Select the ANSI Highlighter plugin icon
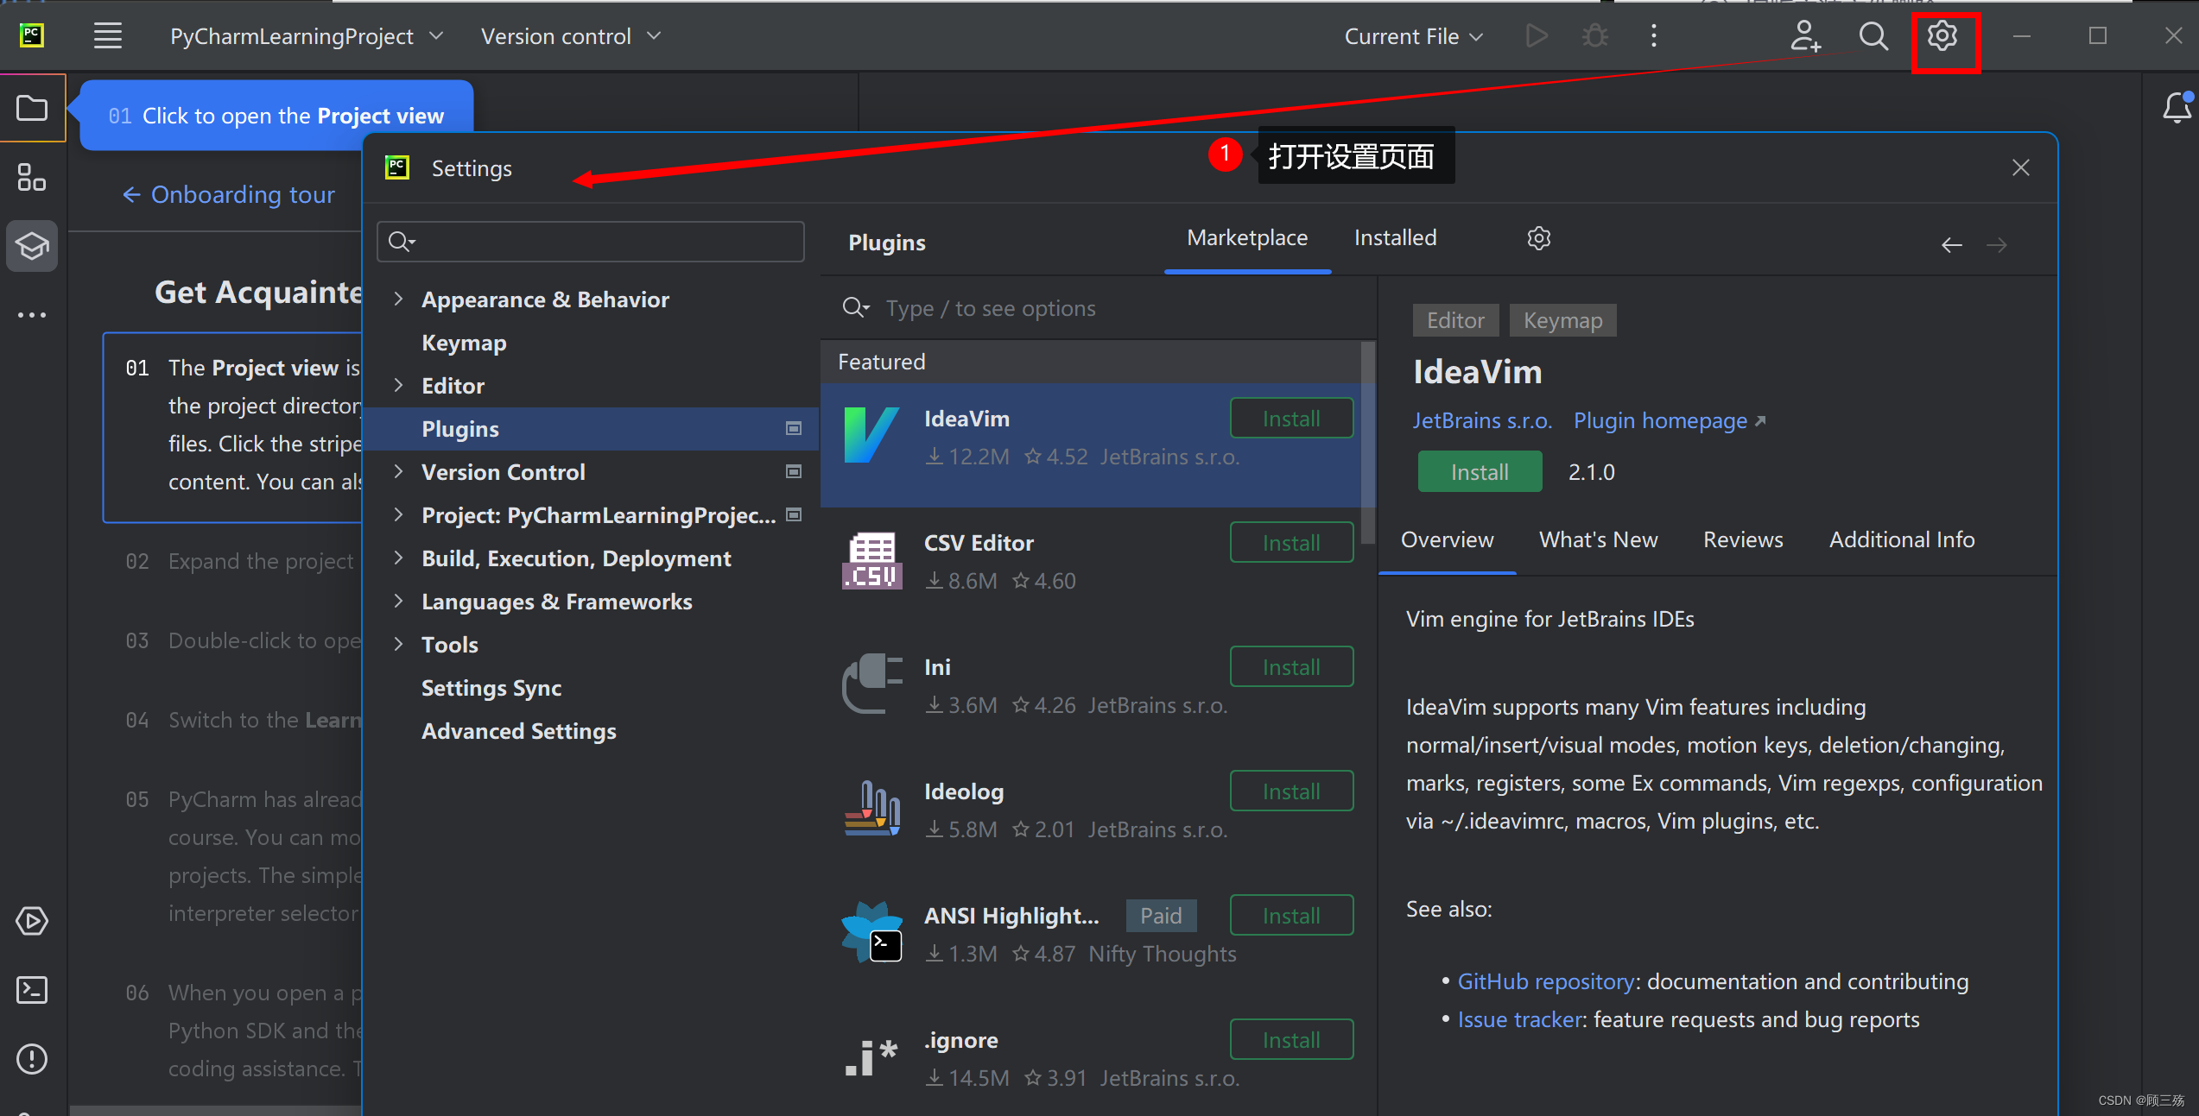2199x1116 pixels. (x=871, y=932)
